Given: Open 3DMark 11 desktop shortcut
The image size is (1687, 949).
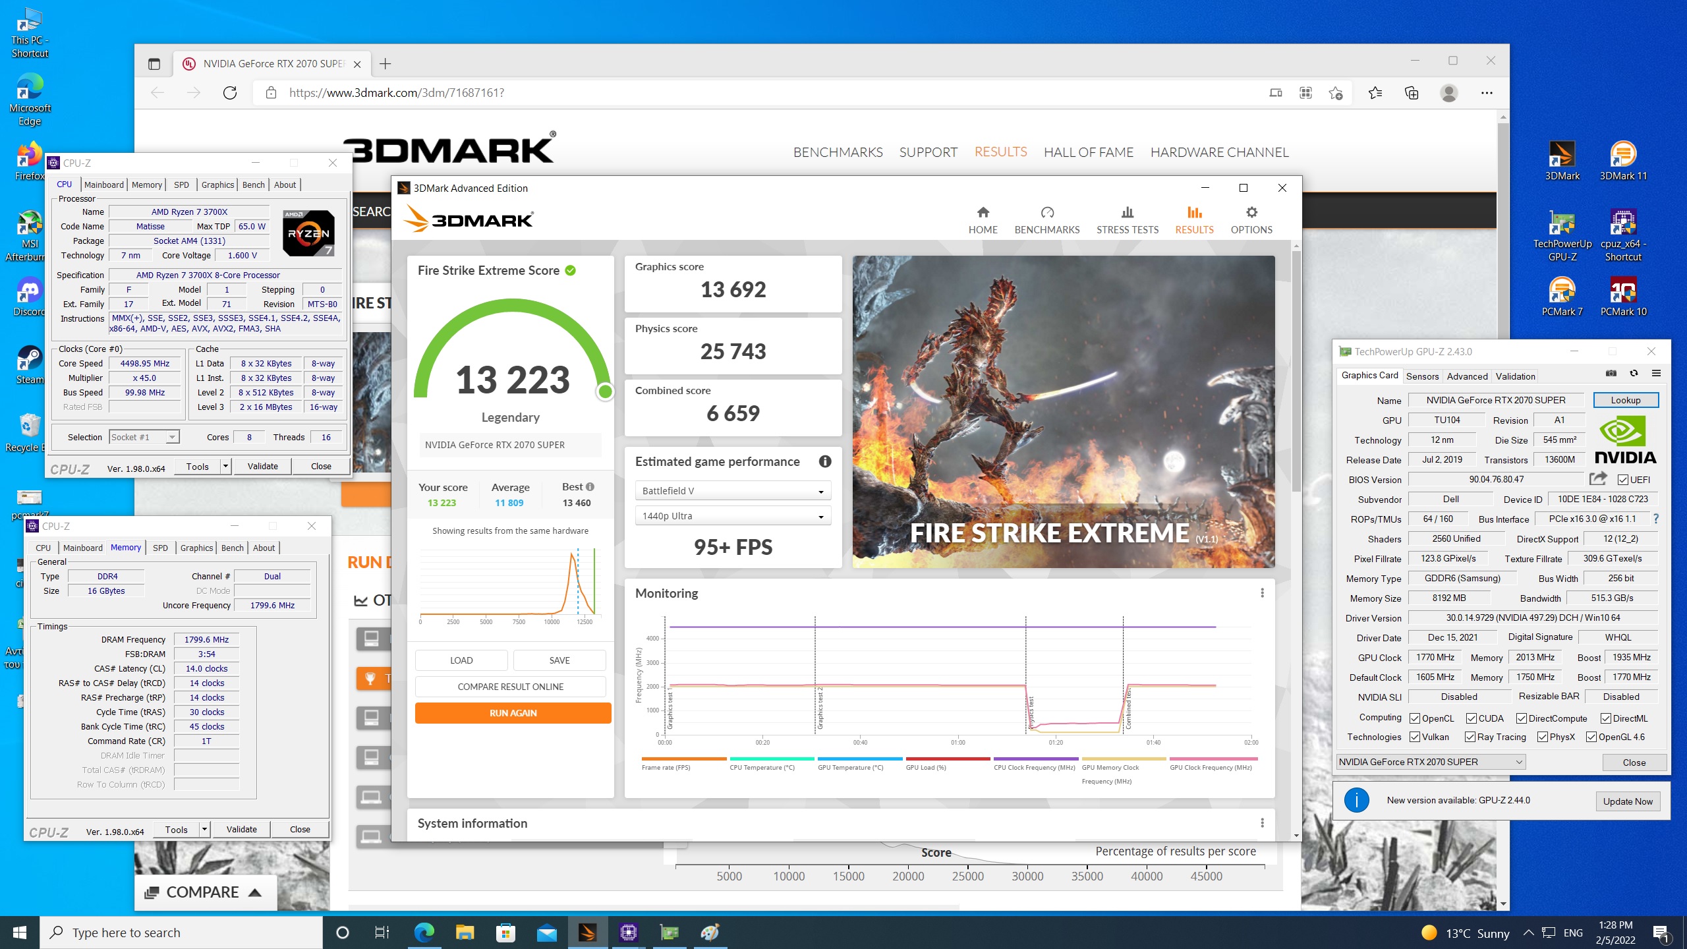Looking at the screenshot, I should [1622, 161].
